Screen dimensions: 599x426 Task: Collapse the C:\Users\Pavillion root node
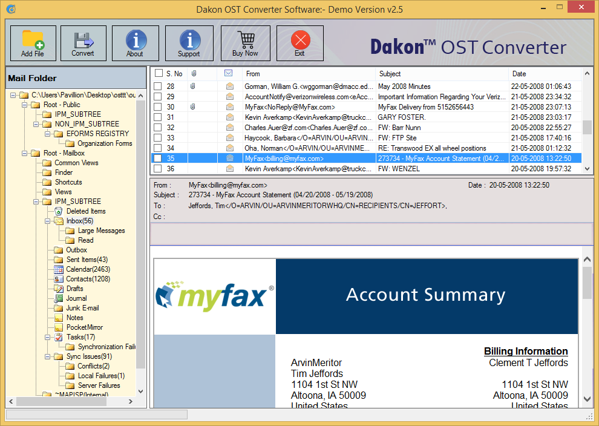coord(13,95)
